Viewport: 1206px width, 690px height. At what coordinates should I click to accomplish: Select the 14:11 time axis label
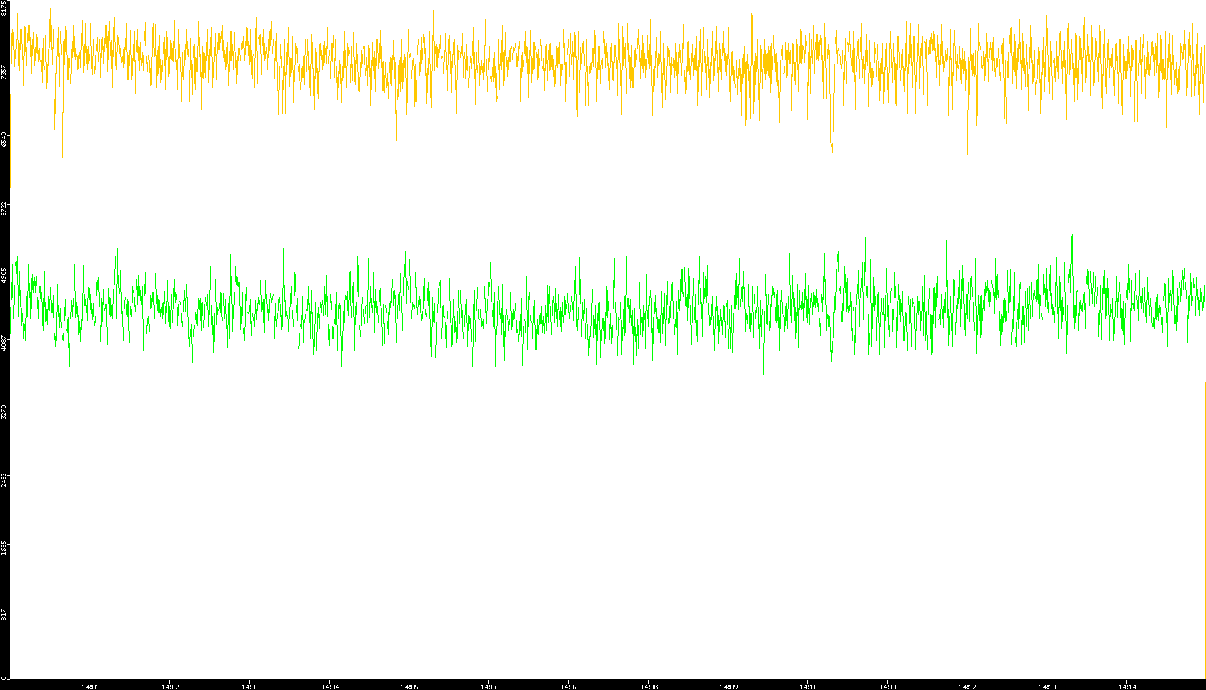coord(888,687)
